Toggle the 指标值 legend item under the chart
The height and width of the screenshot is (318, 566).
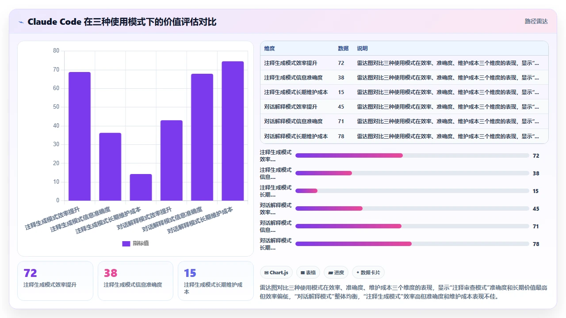click(x=135, y=243)
